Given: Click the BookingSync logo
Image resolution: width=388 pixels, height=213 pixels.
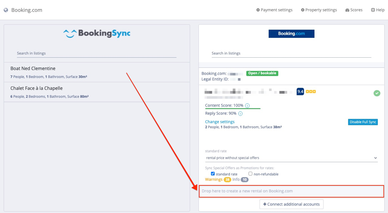Looking at the screenshot, I should [x=97, y=34].
